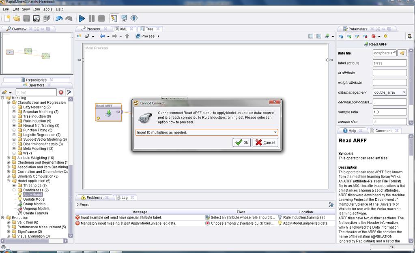The image size is (415, 253).
Task: Click the gray up arrow in process toolbar
Action: point(127,36)
